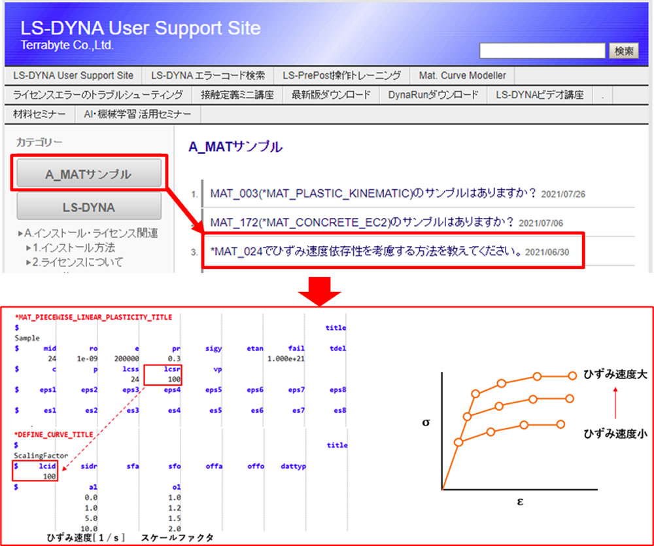This screenshot has height=546, width=654.
Task: Click ひずみ速度大 graph label
Action: (x=615, y=375)
